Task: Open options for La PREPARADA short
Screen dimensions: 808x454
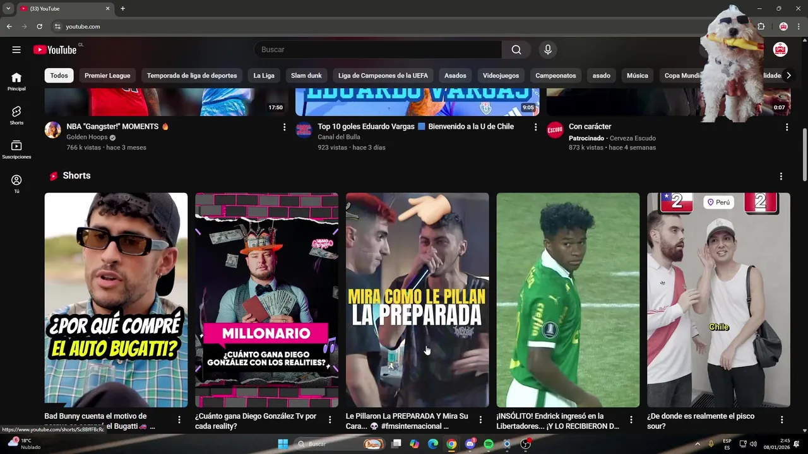Action: click(x=480, y=420)
